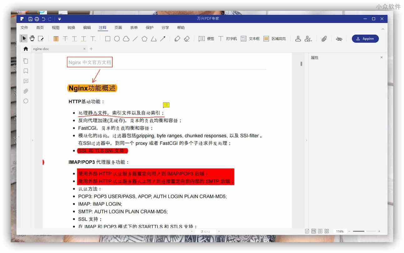404x253 pixels.
Task: Open the bookmarks side panel
Action: point(26,71)
